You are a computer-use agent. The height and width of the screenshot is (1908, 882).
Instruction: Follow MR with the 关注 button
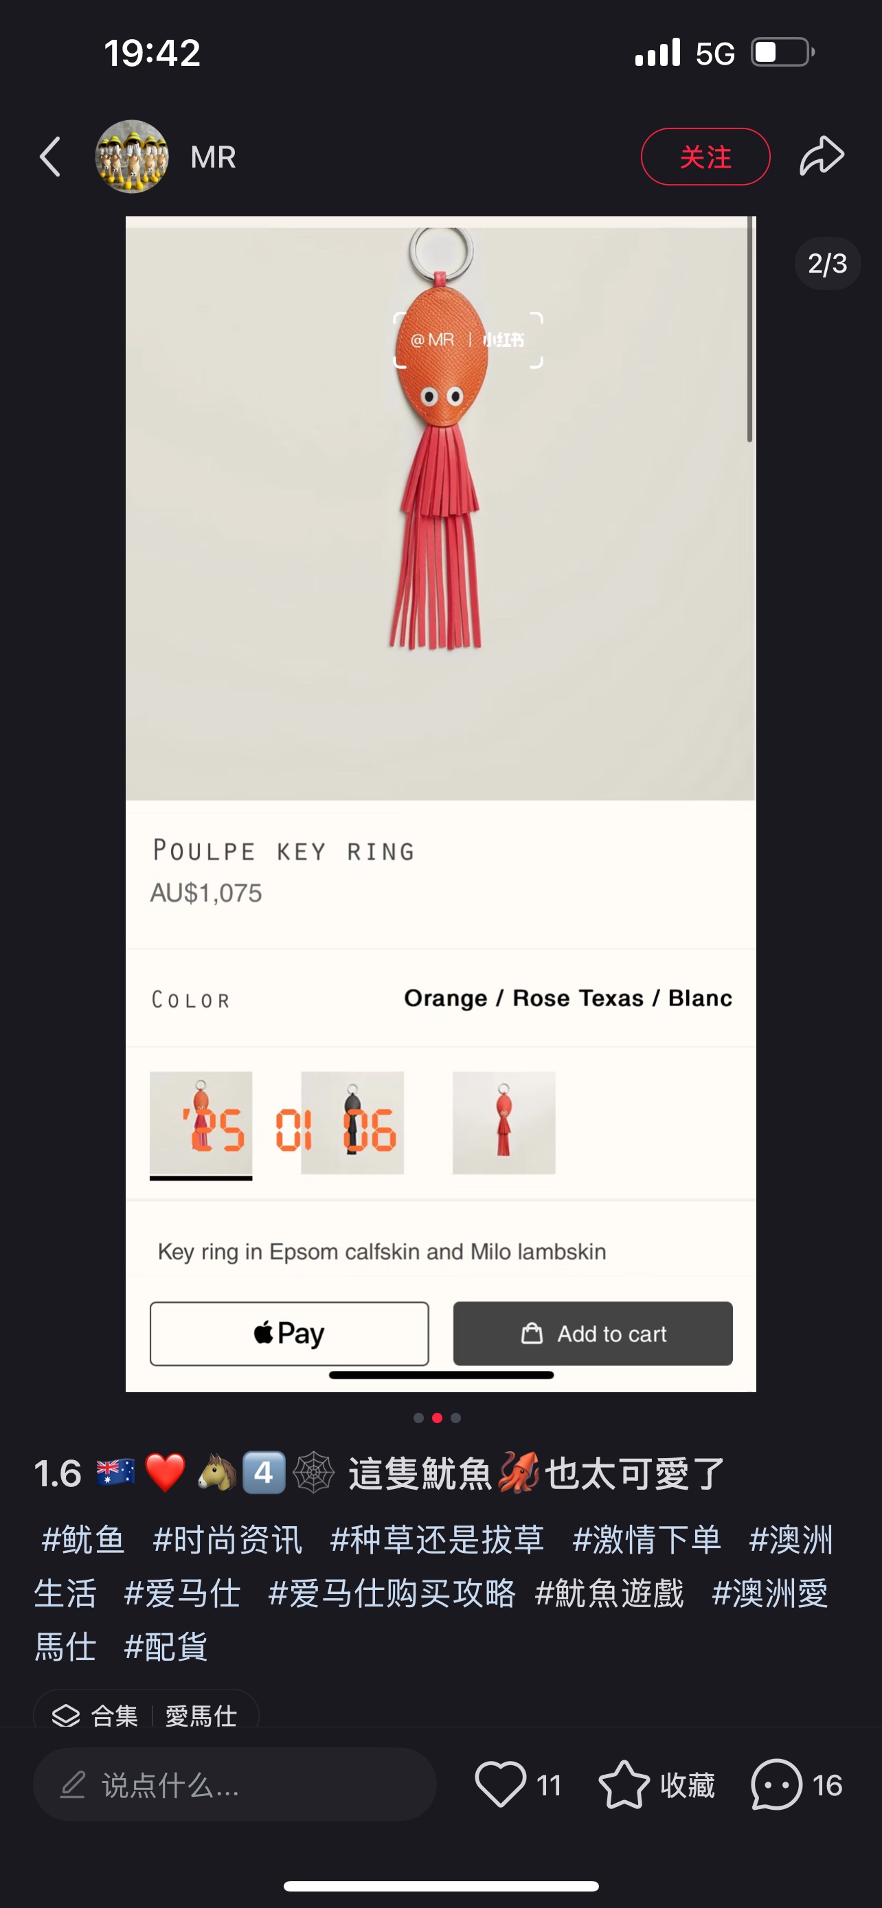coord(704,157)
